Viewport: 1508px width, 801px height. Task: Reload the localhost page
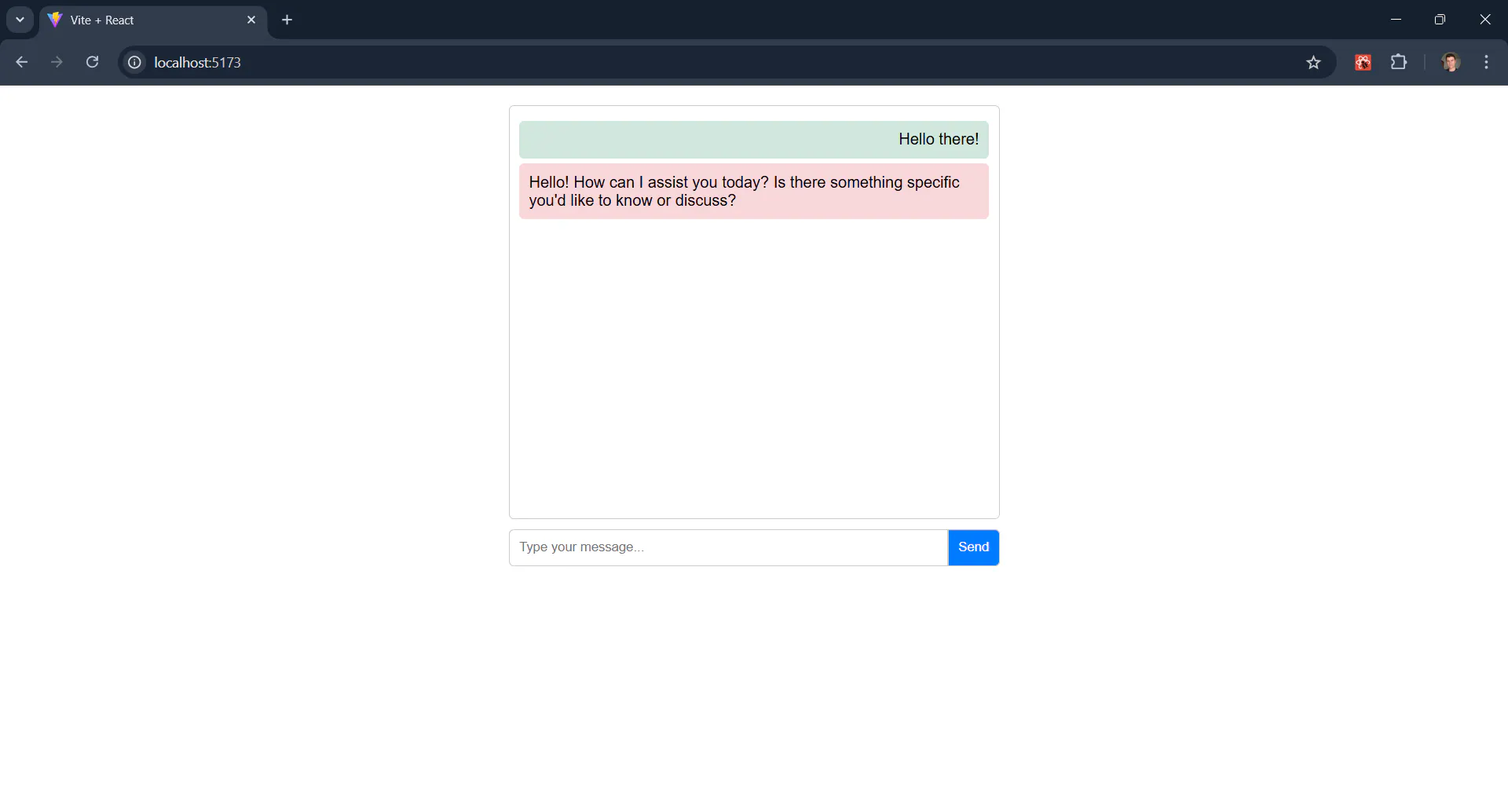pos(92,62)
